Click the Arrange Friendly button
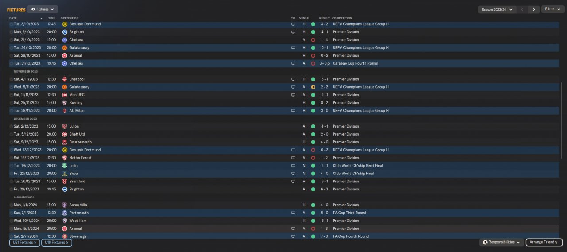567x252 pixels. coord(544,242)
